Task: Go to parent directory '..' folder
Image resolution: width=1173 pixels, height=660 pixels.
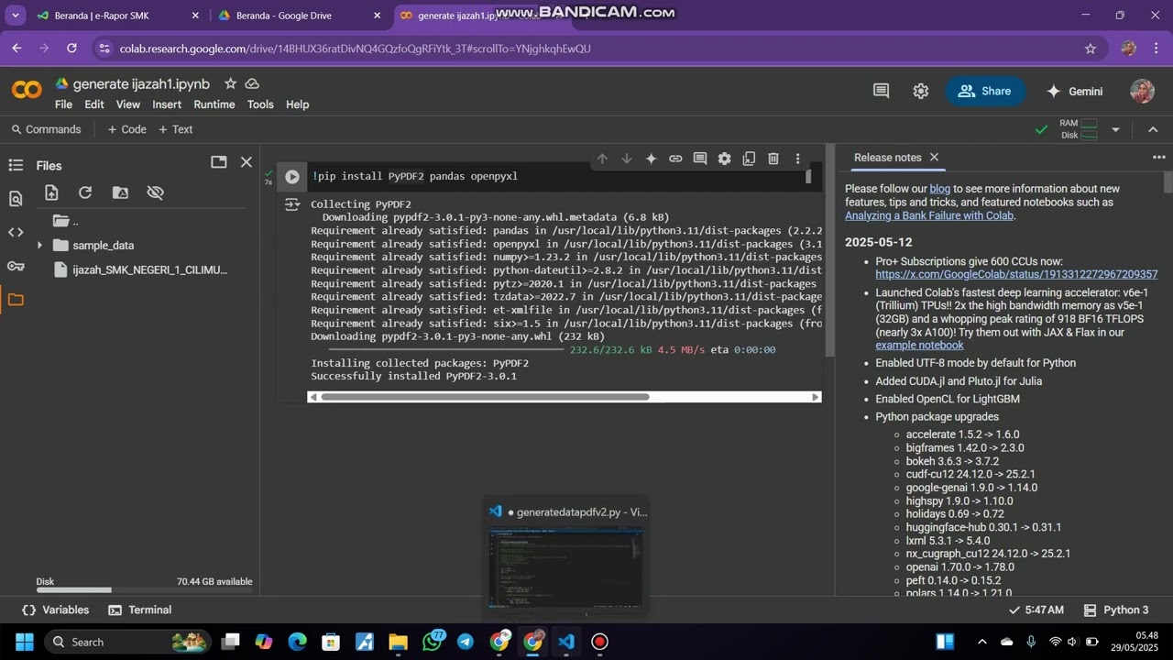Action: tap(66, 221)
